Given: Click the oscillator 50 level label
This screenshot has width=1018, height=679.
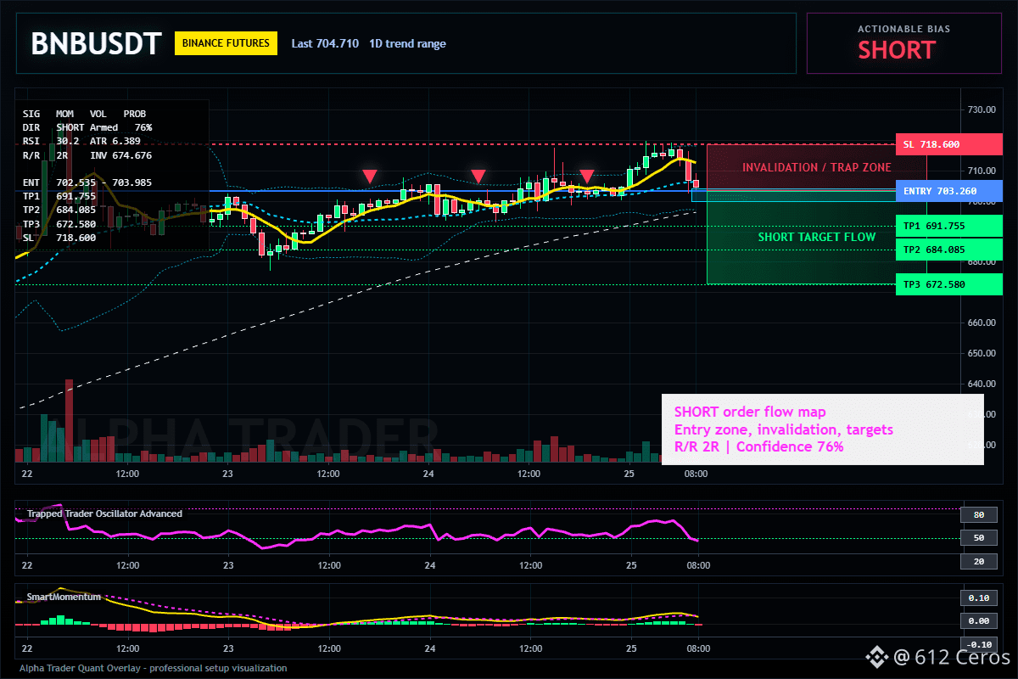Looking at the screenshot, I should coord(978,538).
